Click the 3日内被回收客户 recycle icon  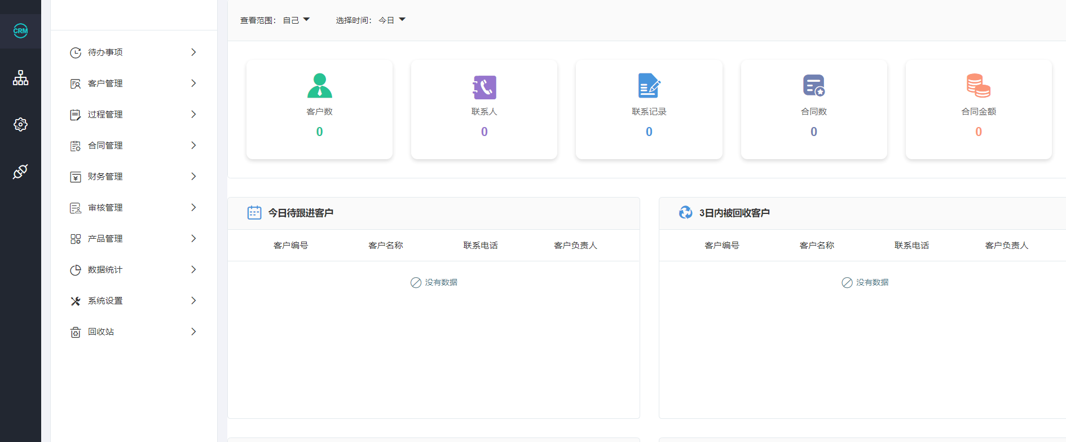pyautogui.click(x=686, y=213)
